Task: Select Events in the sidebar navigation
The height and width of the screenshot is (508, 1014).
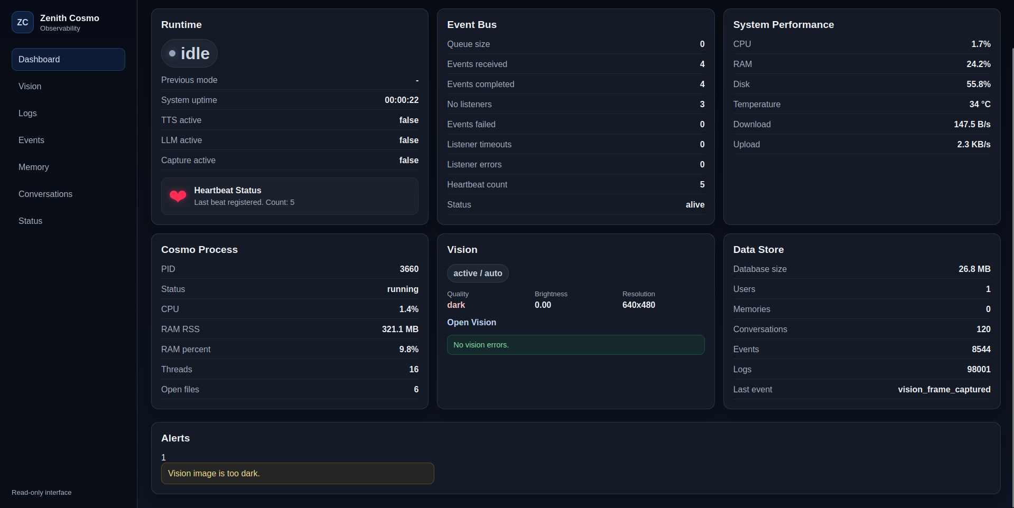Action: [68, 140]
